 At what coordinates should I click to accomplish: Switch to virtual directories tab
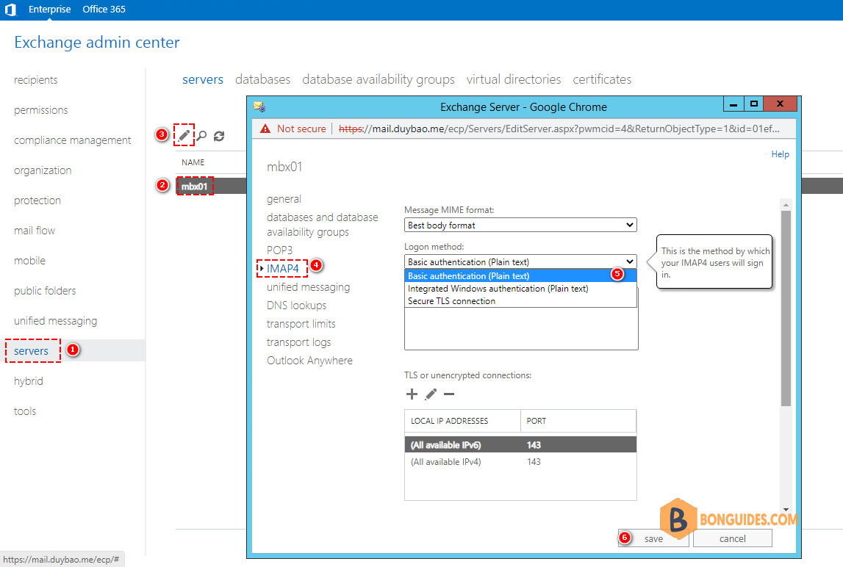click(x=514, y=79)
